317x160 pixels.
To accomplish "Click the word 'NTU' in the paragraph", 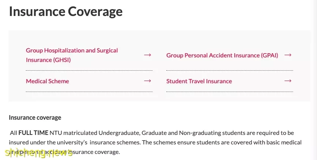I will (x=55, y=133).
